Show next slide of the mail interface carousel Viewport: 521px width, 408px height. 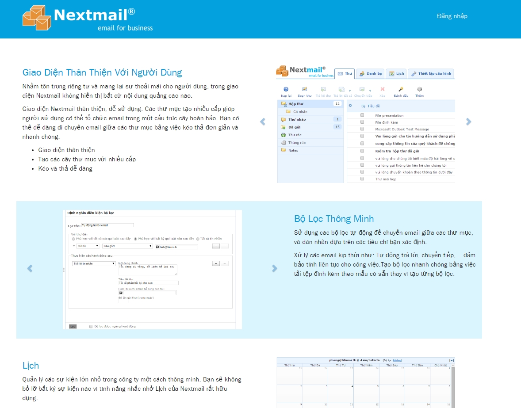point(468,122)
